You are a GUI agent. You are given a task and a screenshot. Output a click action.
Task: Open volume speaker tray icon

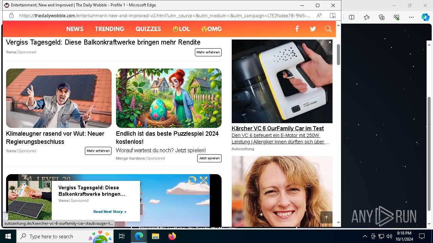[389, 236]
